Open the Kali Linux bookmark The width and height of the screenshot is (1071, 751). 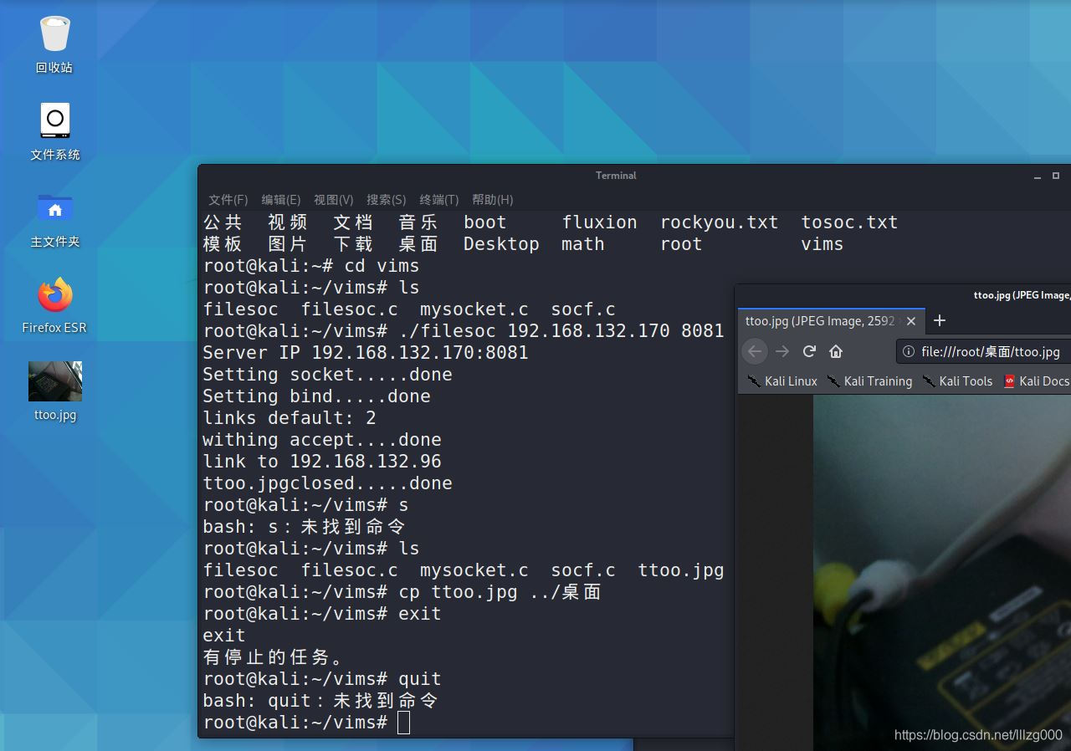point(781,381)
